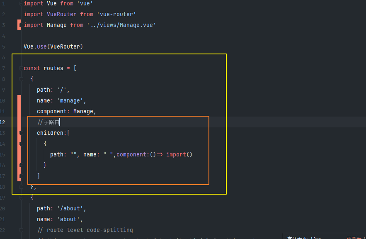Image resolution: width=366 pixels, height=239 pixels.
Task: Click the '../views/Manage.vue' import path
Action: point(121,25)
